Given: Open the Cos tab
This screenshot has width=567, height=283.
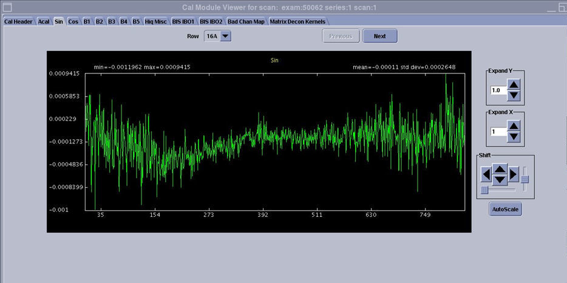Looking at the screenshot, I should pyautogui.click(x=73, y=21).
